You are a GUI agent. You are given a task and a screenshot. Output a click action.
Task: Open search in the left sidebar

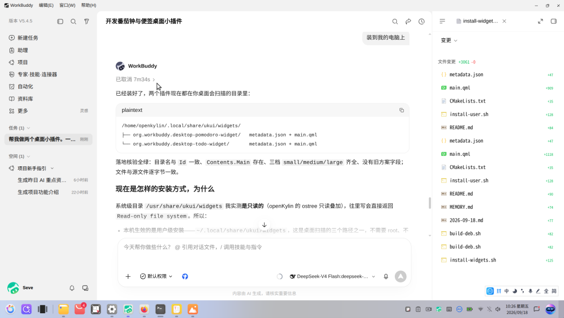point(74,21)
